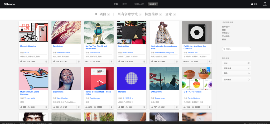Open the Full Circle black ring thumbnail
This screenshot has height=124, width=270.
point(197,33)
